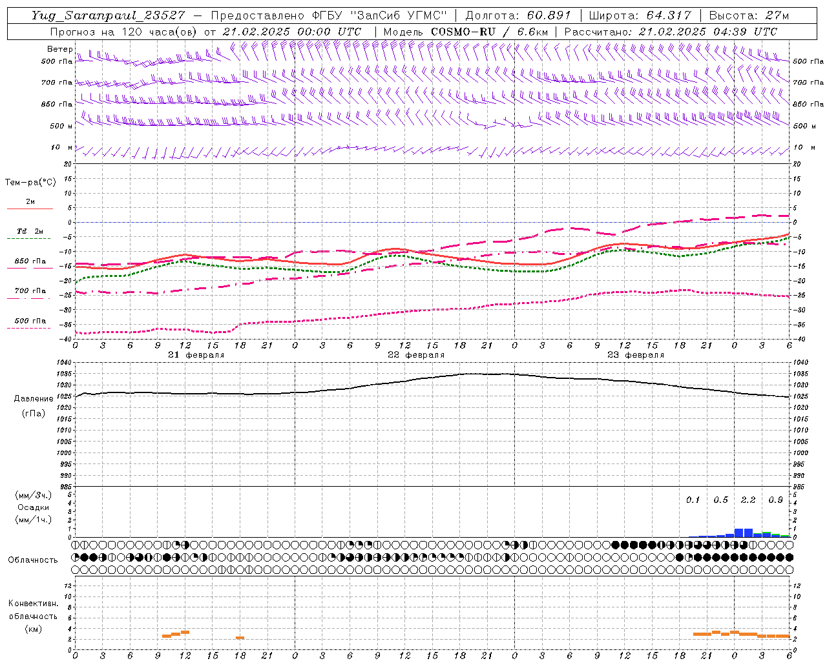The image size is (827, 661).
Task: Select the 0.5 three-hour precipitation value
Action: [720, 500]
